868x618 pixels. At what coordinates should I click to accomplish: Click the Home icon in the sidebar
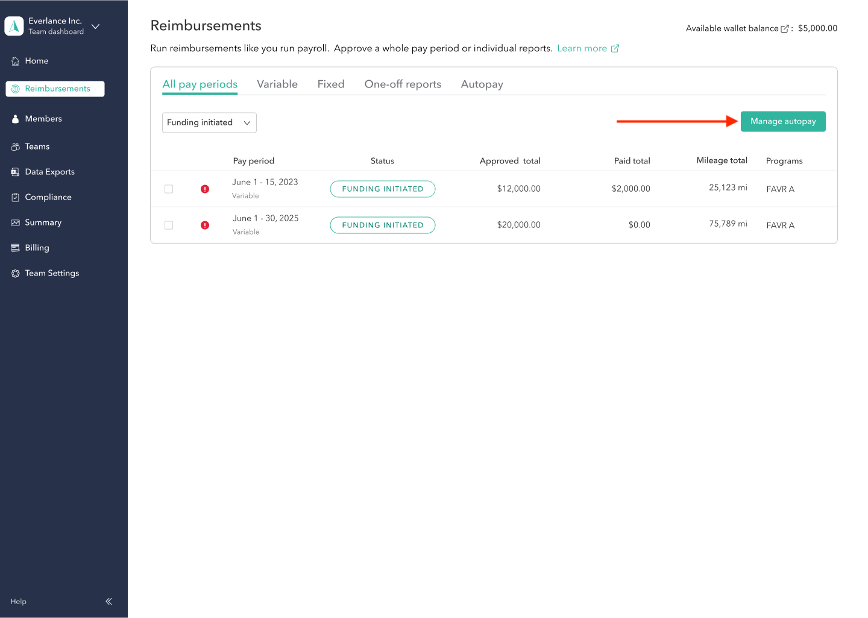[15, 60]
